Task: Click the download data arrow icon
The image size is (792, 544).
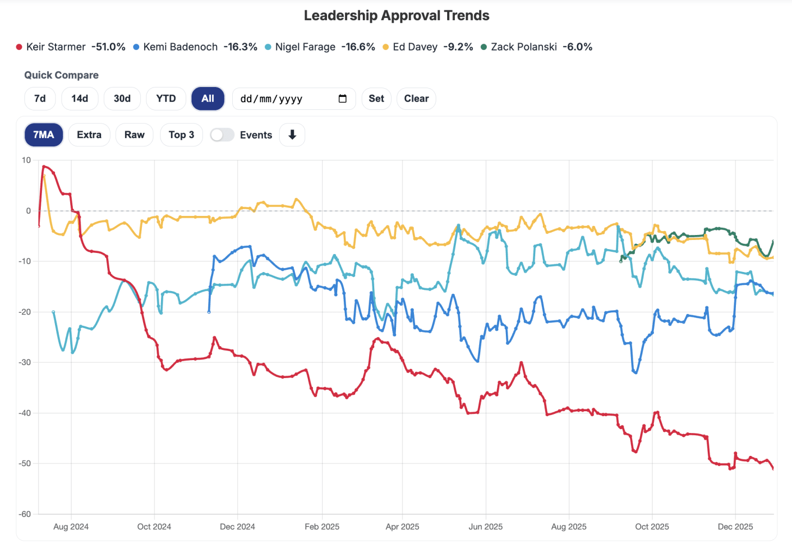Action: 292,134
